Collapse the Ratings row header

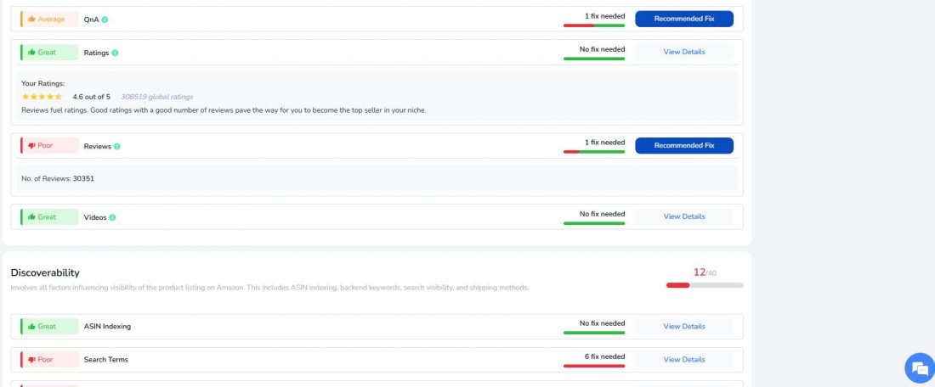377,53
